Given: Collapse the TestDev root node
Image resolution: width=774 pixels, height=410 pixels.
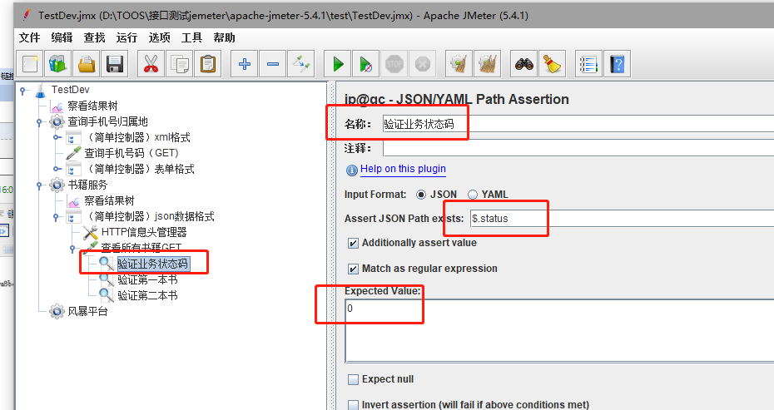Looking at the screenshot, I should pyautogui.click(x=23, y=91).
